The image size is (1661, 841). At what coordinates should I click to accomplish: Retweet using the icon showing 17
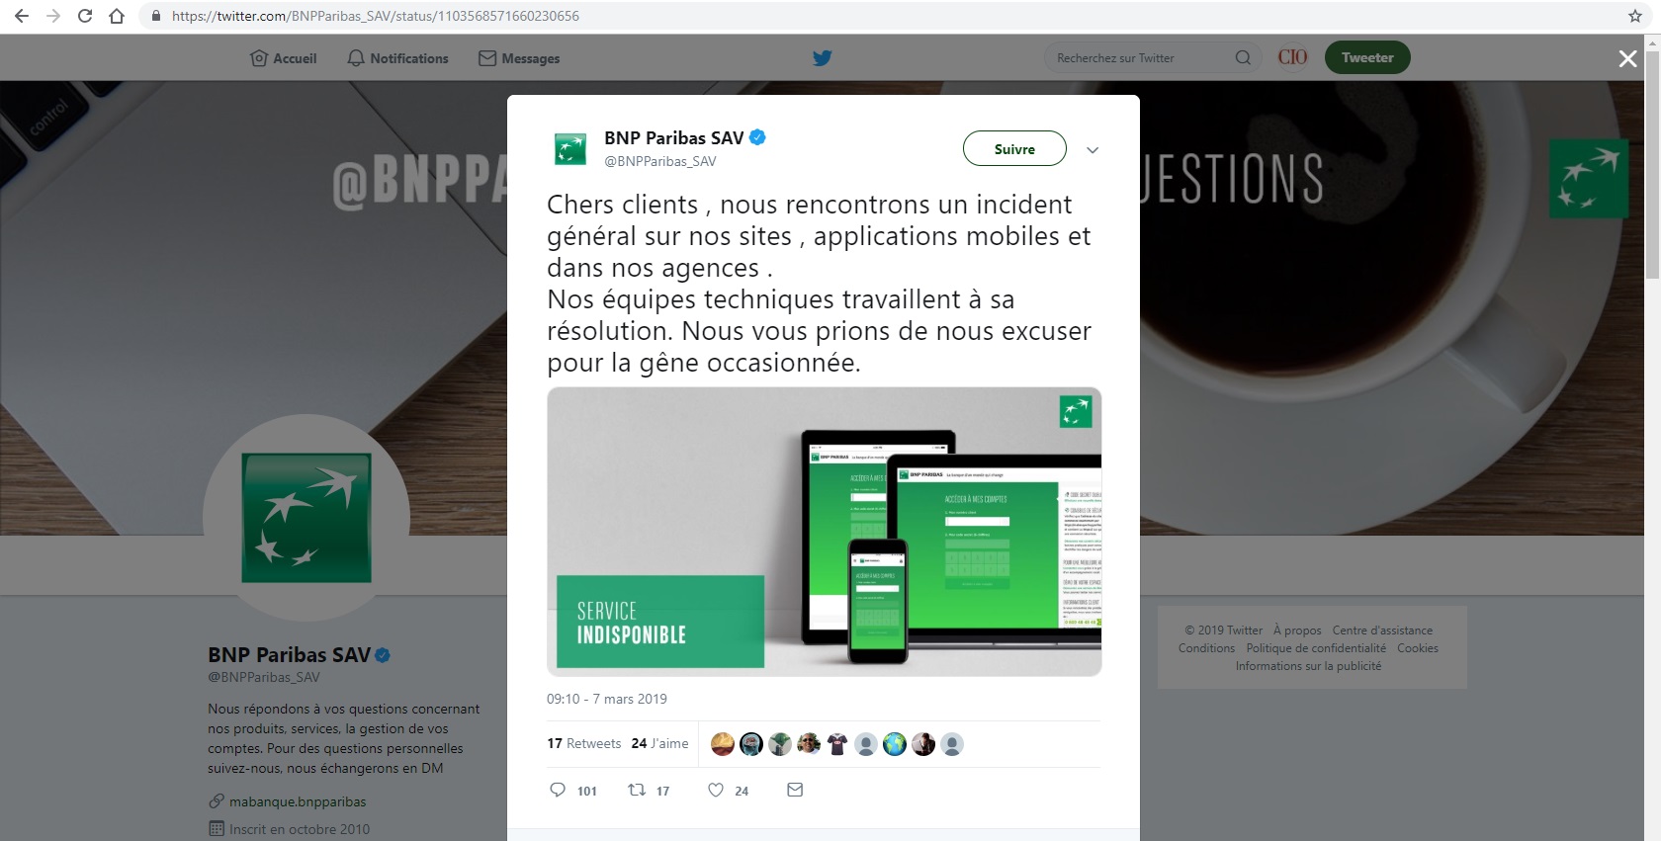point(638,790)
